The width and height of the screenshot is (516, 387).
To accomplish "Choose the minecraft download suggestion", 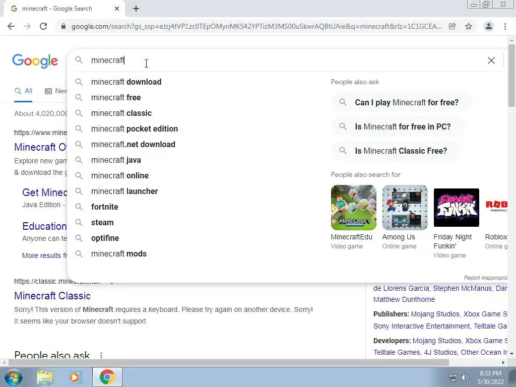I will tap(126, 82).
